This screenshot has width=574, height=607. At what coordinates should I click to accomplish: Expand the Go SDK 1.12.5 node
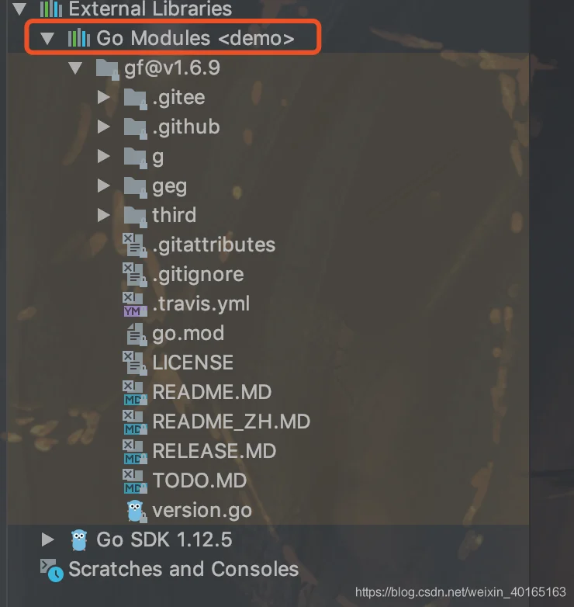47,539
